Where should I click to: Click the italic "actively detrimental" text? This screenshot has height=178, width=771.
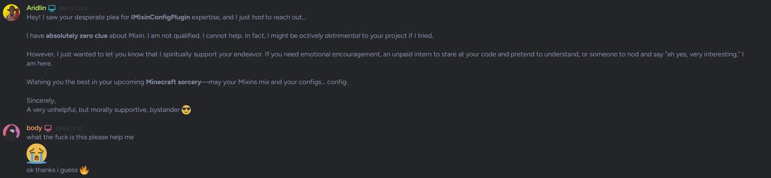click(x=329, y=36)
